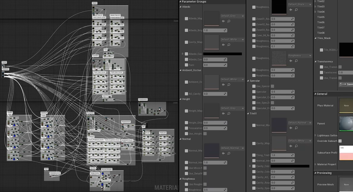
Task: Open the Default_Grey dropdown for Albedo_Map
Action: coord(232,16)
